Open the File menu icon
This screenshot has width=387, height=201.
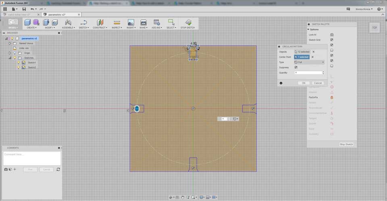tap(15, 9)
